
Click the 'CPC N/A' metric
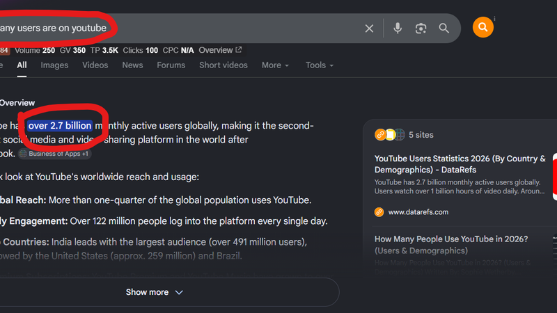(178, 50)
